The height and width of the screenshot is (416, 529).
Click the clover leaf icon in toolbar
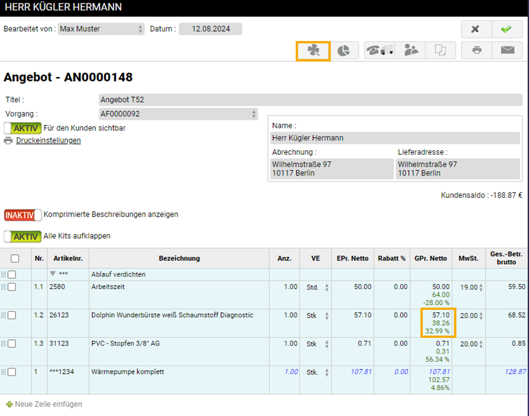pos(313,51)
